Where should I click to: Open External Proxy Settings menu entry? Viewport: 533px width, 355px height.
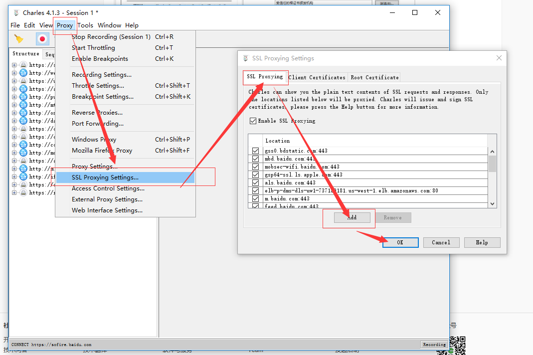pyautogui.click(x=125, y=199)
